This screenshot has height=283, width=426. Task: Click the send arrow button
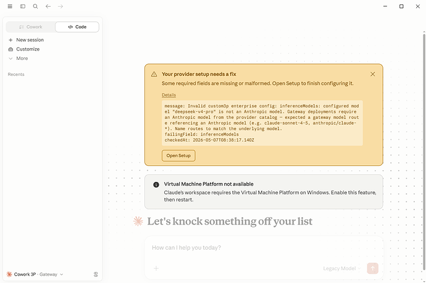(372, 268)
